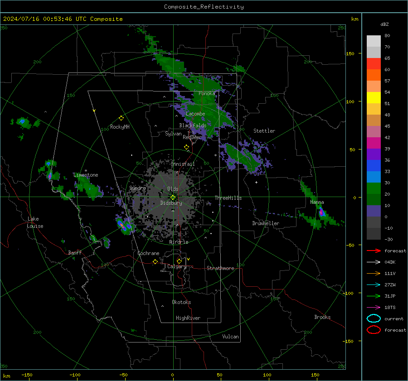Click the red 65 dBZ color swatch
Image resolution: width=408 pixels, height=381 pixels.
coord(374,63)
